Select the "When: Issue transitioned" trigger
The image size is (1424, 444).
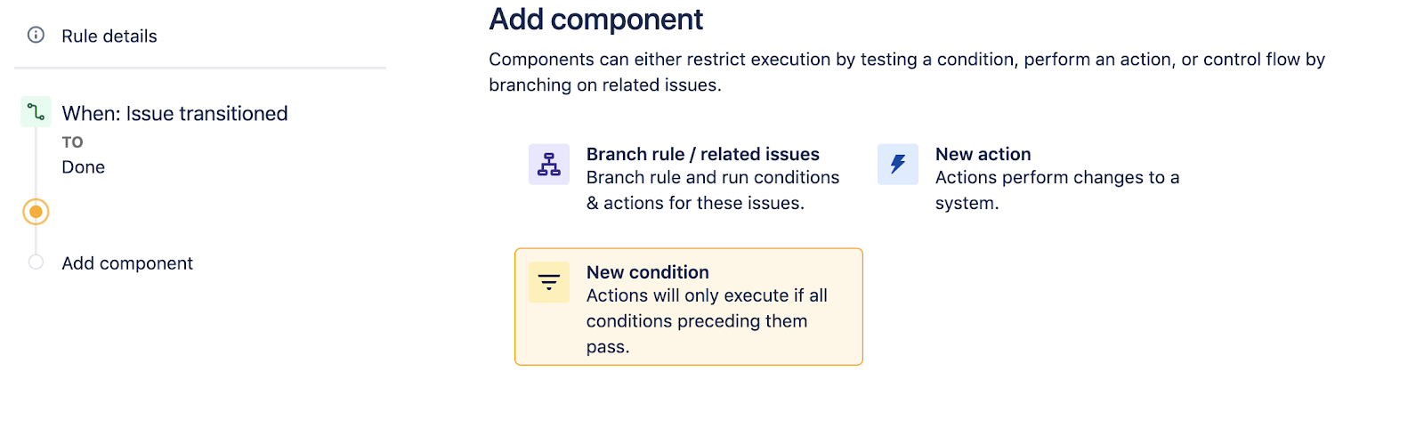point(174,114)
